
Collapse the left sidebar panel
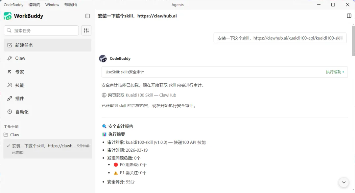[88, 16]
